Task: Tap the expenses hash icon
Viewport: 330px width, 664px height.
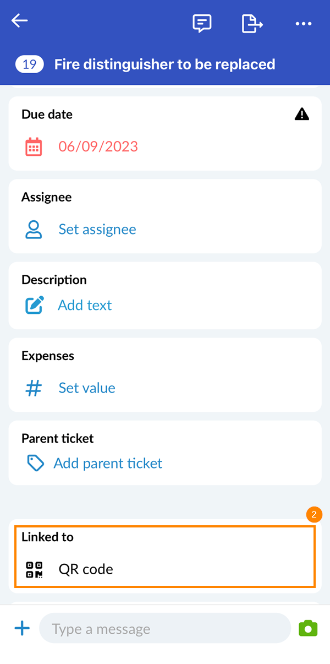Action: point(34,388)
